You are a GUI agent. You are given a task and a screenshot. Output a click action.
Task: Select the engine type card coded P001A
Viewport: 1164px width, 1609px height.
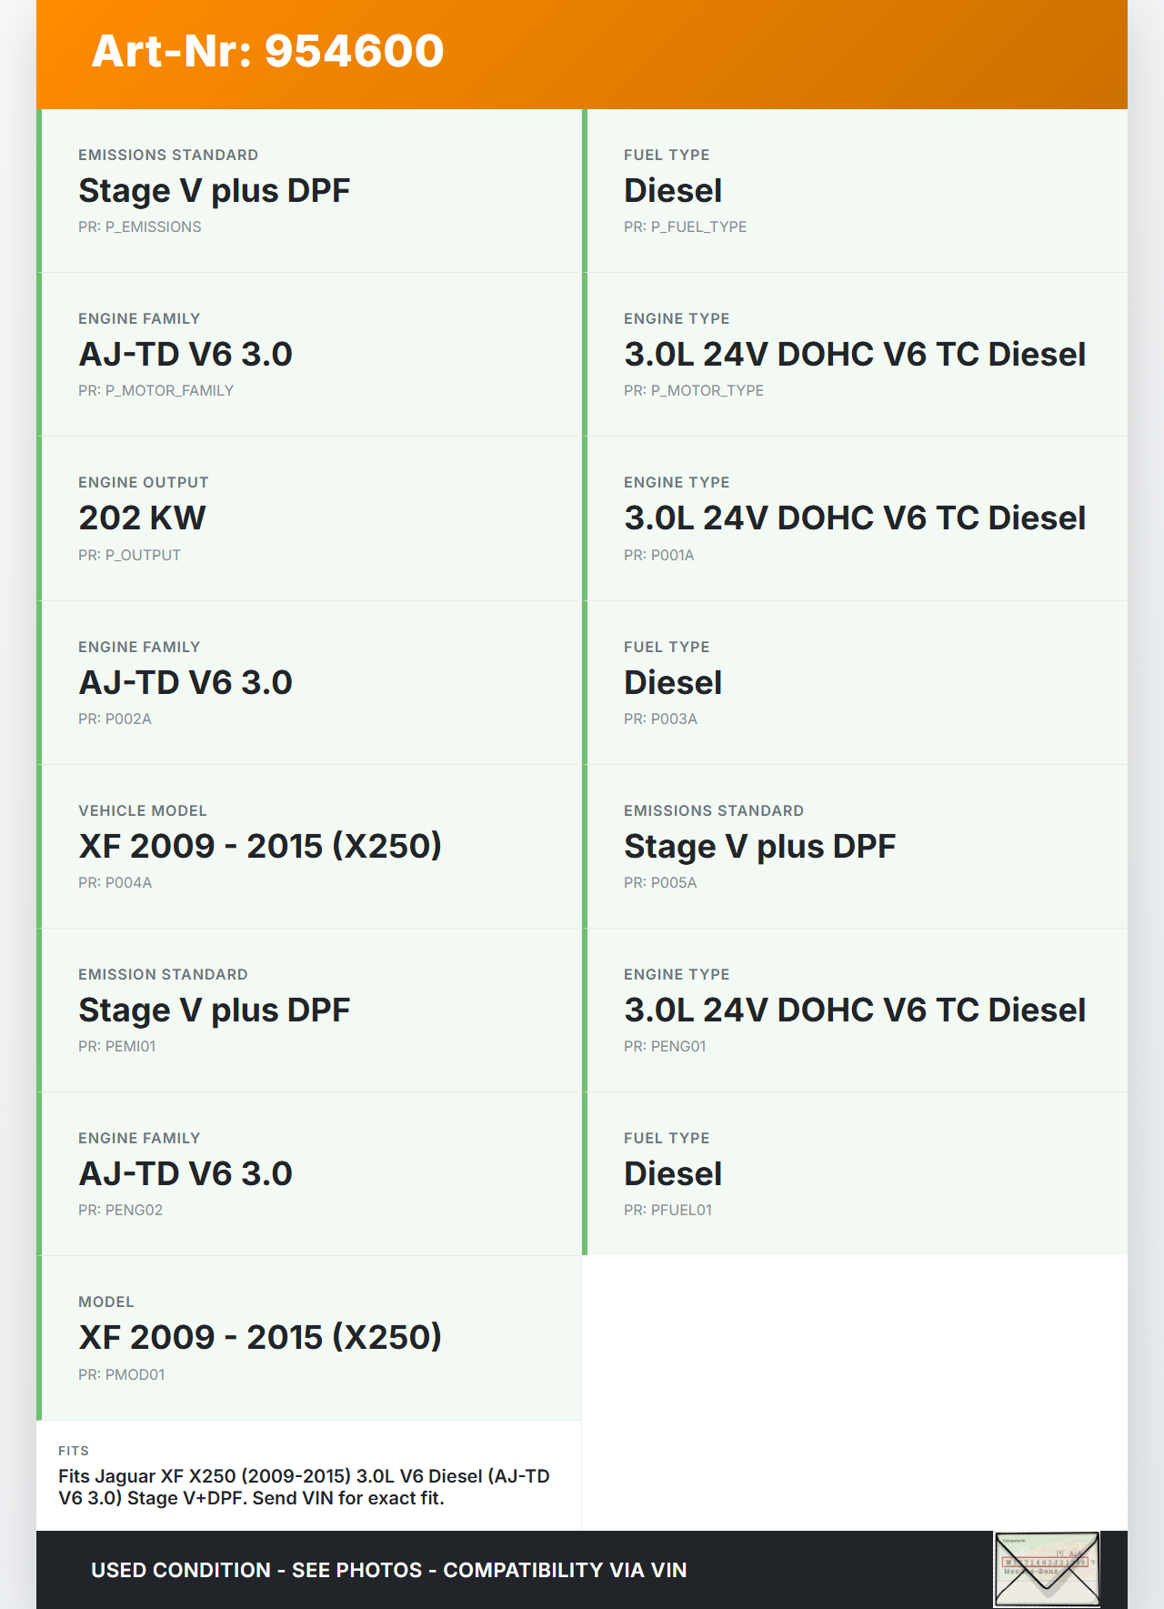click(855, 518)
